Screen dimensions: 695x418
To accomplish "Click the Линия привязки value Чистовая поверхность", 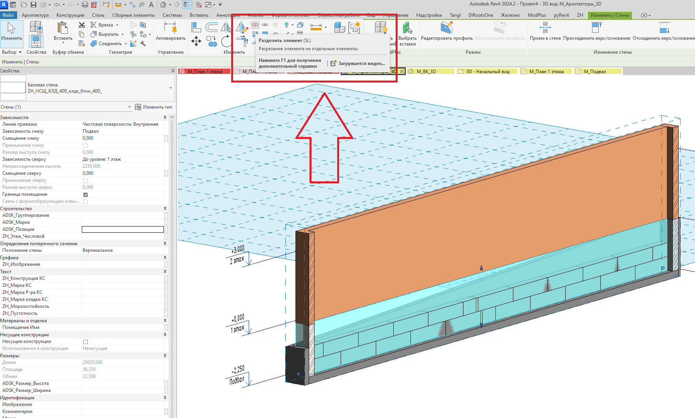I will pos(120,125).
